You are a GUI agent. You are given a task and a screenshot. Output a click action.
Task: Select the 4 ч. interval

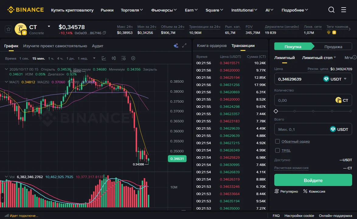tap(60, 58)
